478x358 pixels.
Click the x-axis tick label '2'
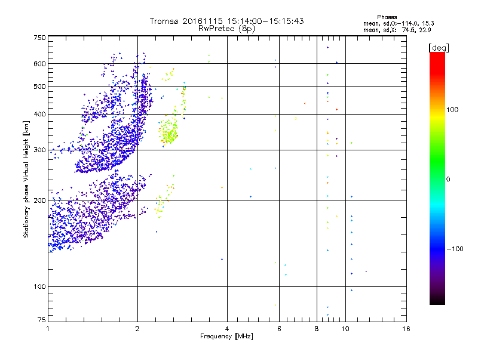[x=137, y=329]
